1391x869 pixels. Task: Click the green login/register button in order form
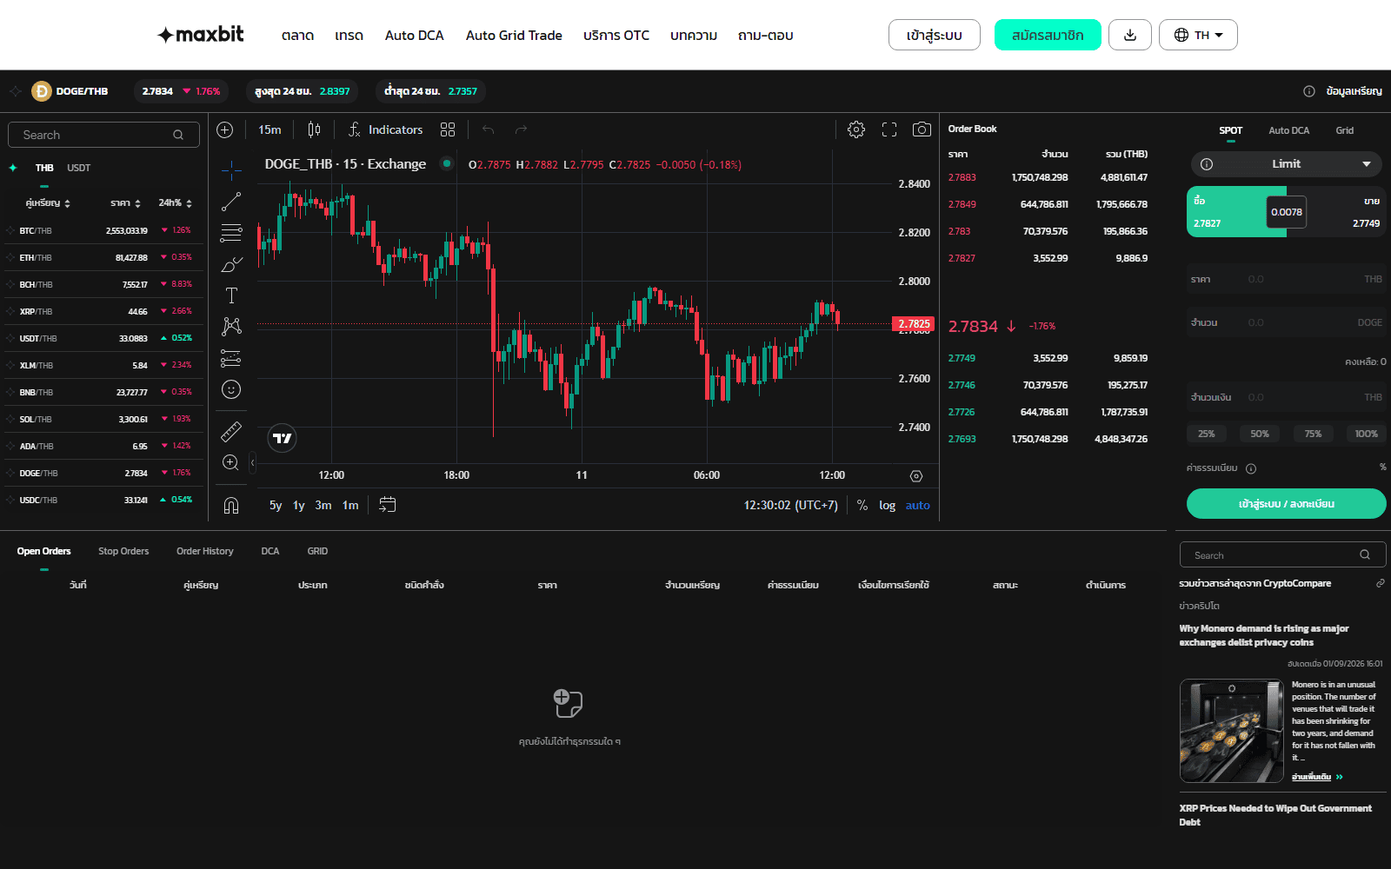click(x=1287, y=504)
